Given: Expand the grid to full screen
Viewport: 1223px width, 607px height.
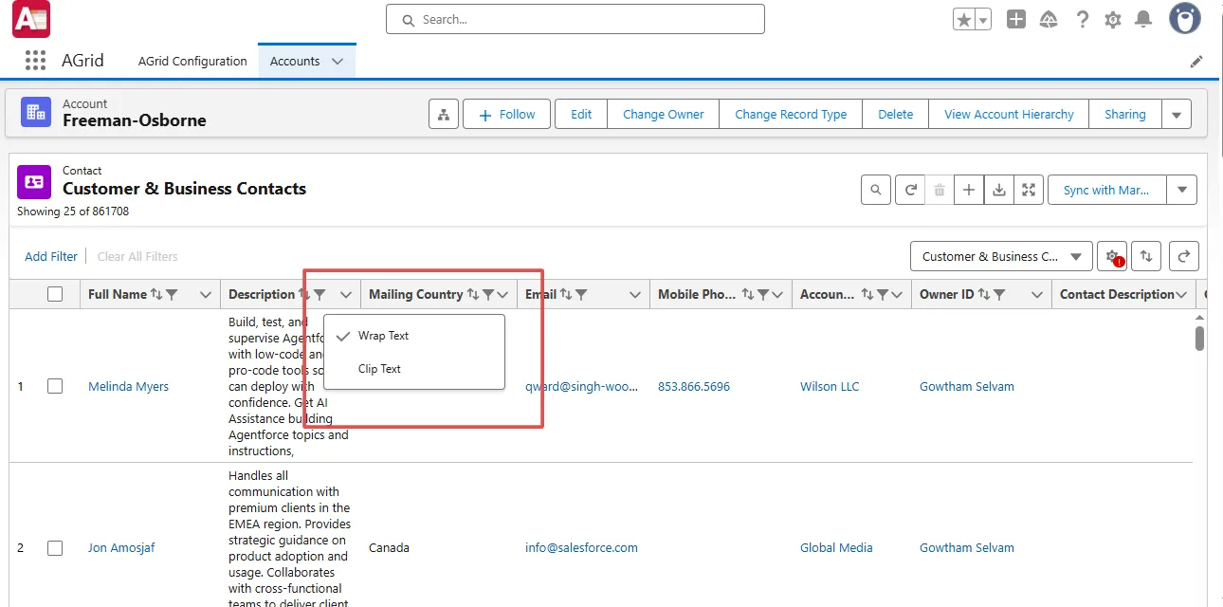Looking at the screenshot, I should 1029,190.
